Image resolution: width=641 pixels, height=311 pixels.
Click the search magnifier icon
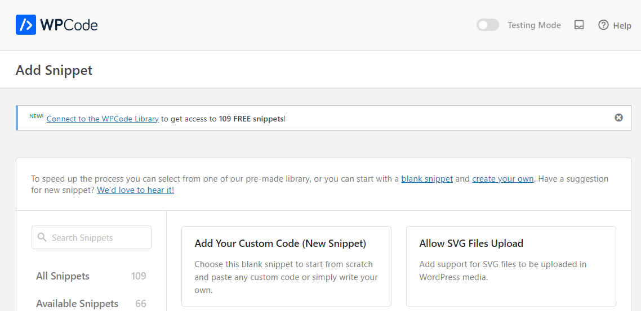click(x=42, y=237)
